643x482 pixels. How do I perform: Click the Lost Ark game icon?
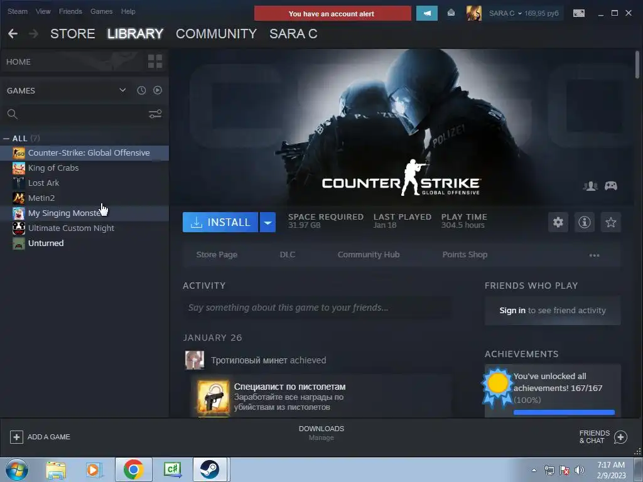click(x=18, y=183)
